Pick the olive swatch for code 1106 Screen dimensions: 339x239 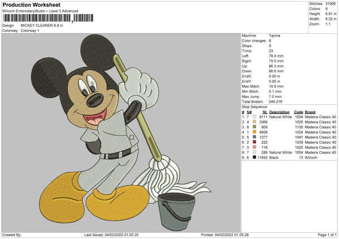254,127
